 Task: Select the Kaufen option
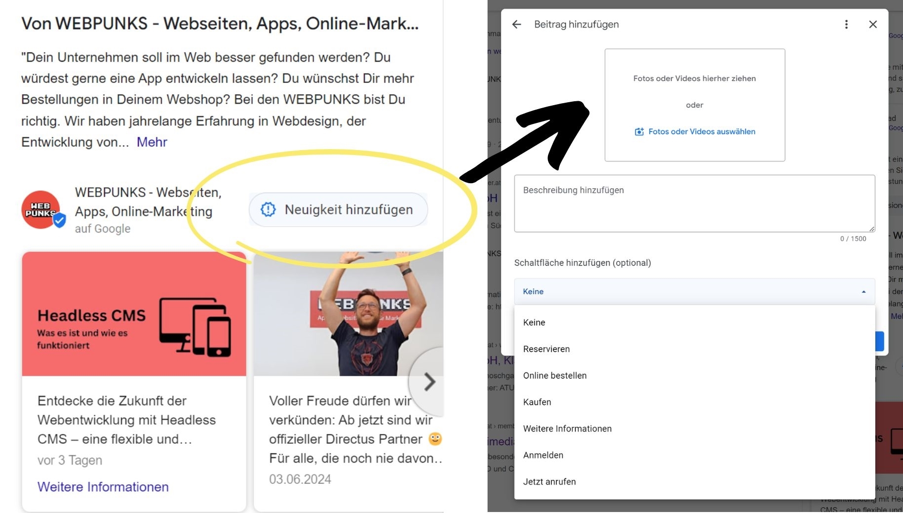[x=694, y=402]
